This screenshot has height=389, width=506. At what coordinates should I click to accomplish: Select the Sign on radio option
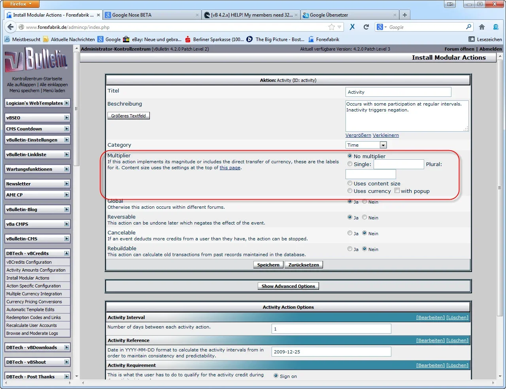pos(276,376)
